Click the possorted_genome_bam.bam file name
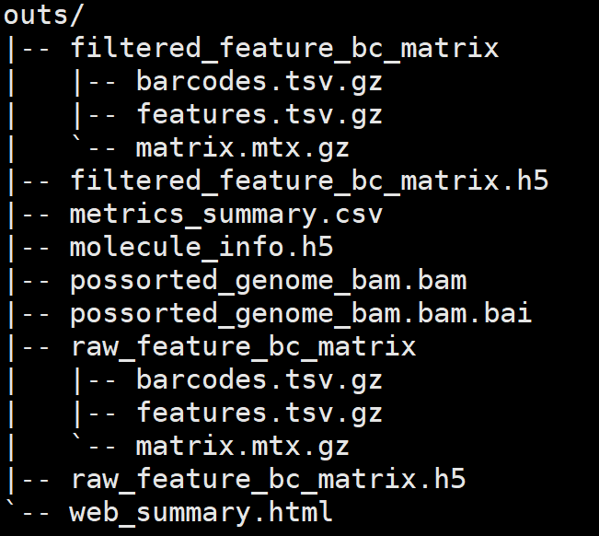The height and width of the screenshot is (536, 599). (x=268, y=280)
